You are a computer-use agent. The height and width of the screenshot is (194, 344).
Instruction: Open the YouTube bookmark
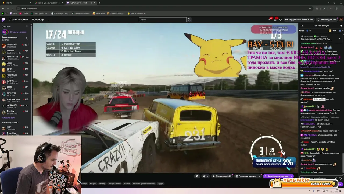pyautogui.click(x=24, y=13)
